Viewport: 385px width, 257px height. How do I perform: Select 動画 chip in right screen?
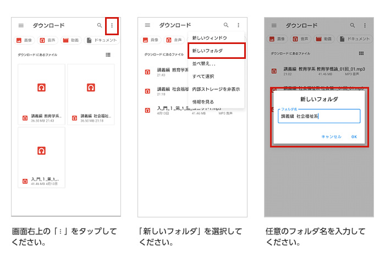(324, 39)
